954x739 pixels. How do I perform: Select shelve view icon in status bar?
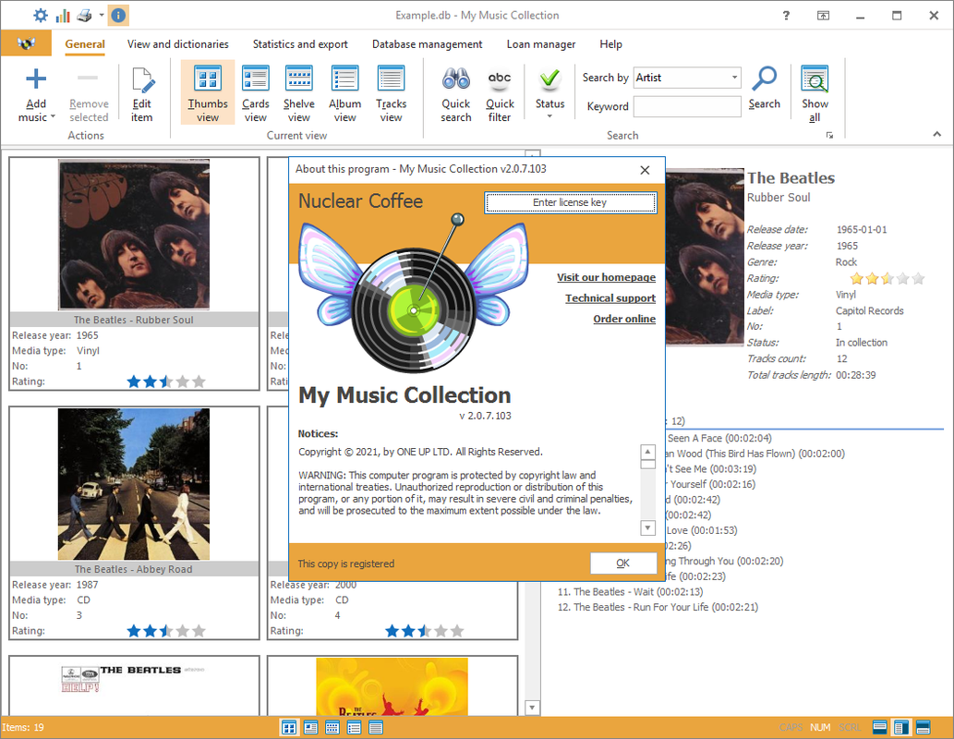pos(332,727)
